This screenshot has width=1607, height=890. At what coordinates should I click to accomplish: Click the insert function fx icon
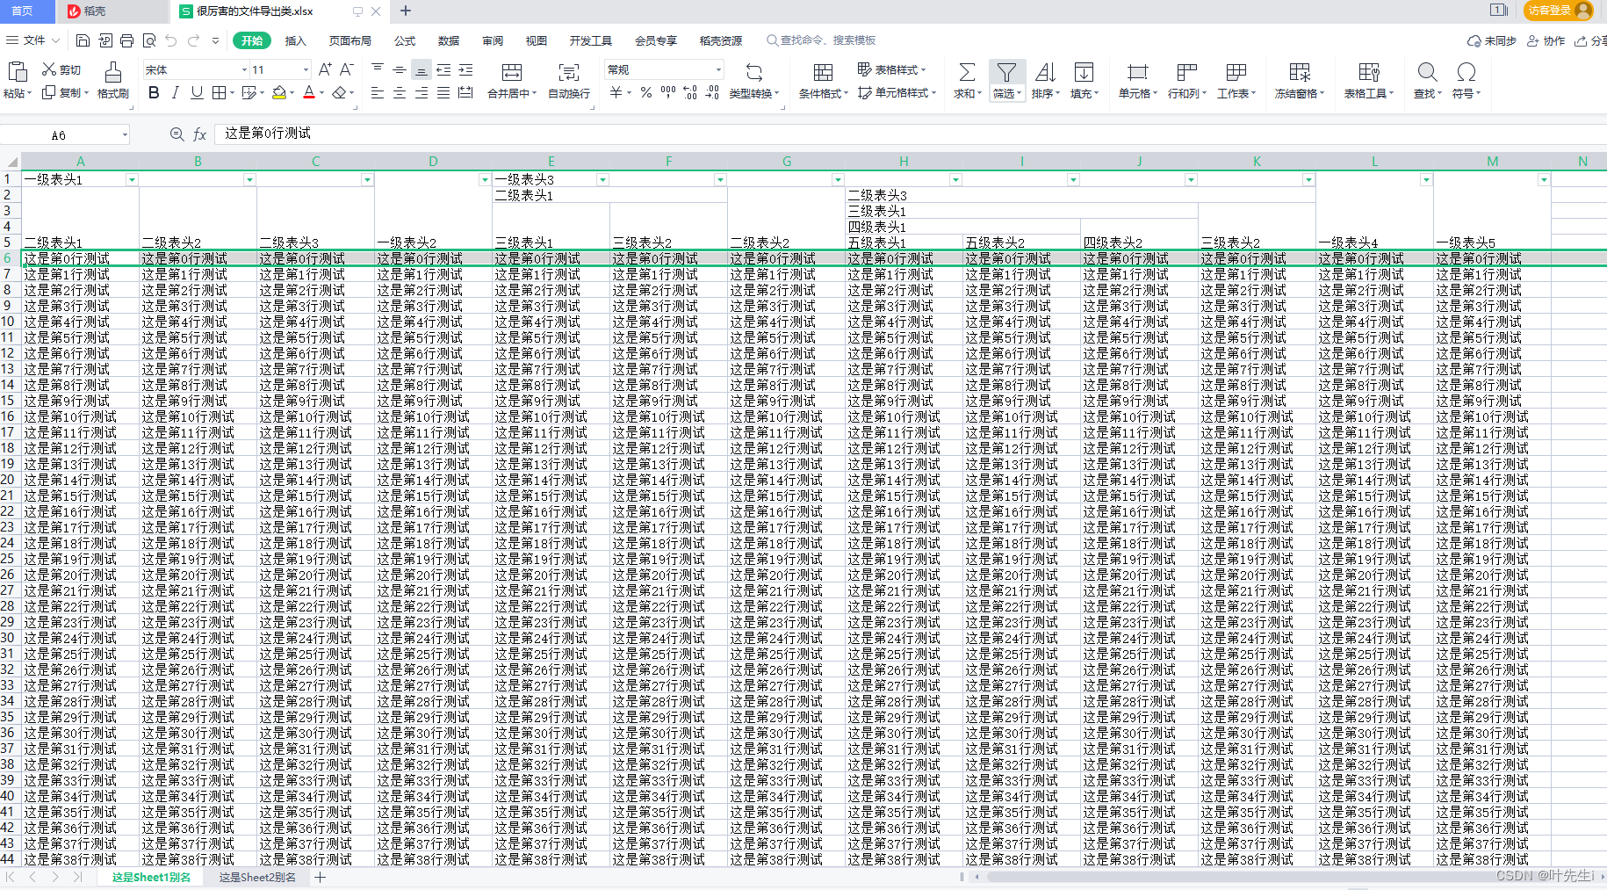tap(200, 134)
